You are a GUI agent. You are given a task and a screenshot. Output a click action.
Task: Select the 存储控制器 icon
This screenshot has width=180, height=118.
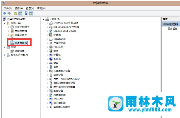(x=51, y=43)
